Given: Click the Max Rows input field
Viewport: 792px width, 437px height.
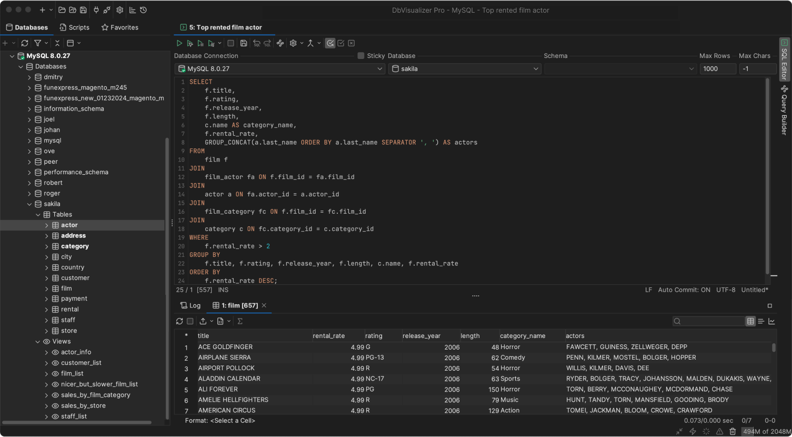Looking at the screenshot, I should [x=718, y=69].
